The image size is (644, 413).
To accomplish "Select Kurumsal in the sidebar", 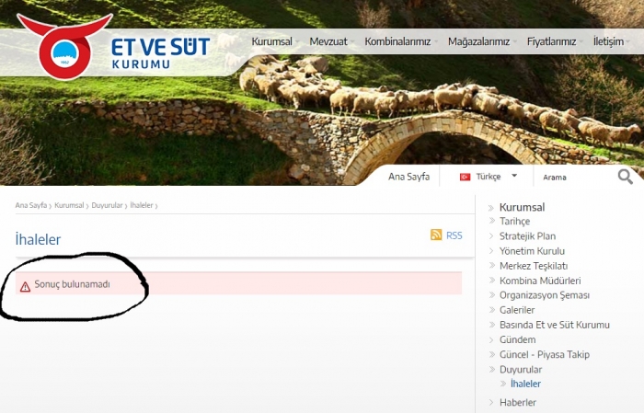I will tap(522, 207).
